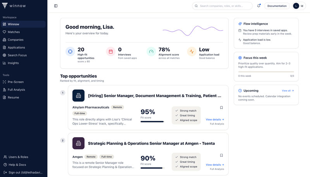Open the Hiring Senior Manager Document Management title
The image size is (310, 177).
click(x=155, y=95)
